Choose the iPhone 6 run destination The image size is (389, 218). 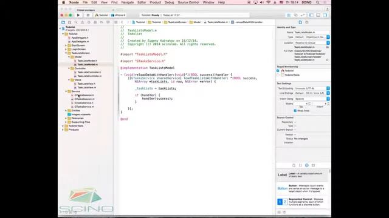click(x=119, y=15)
